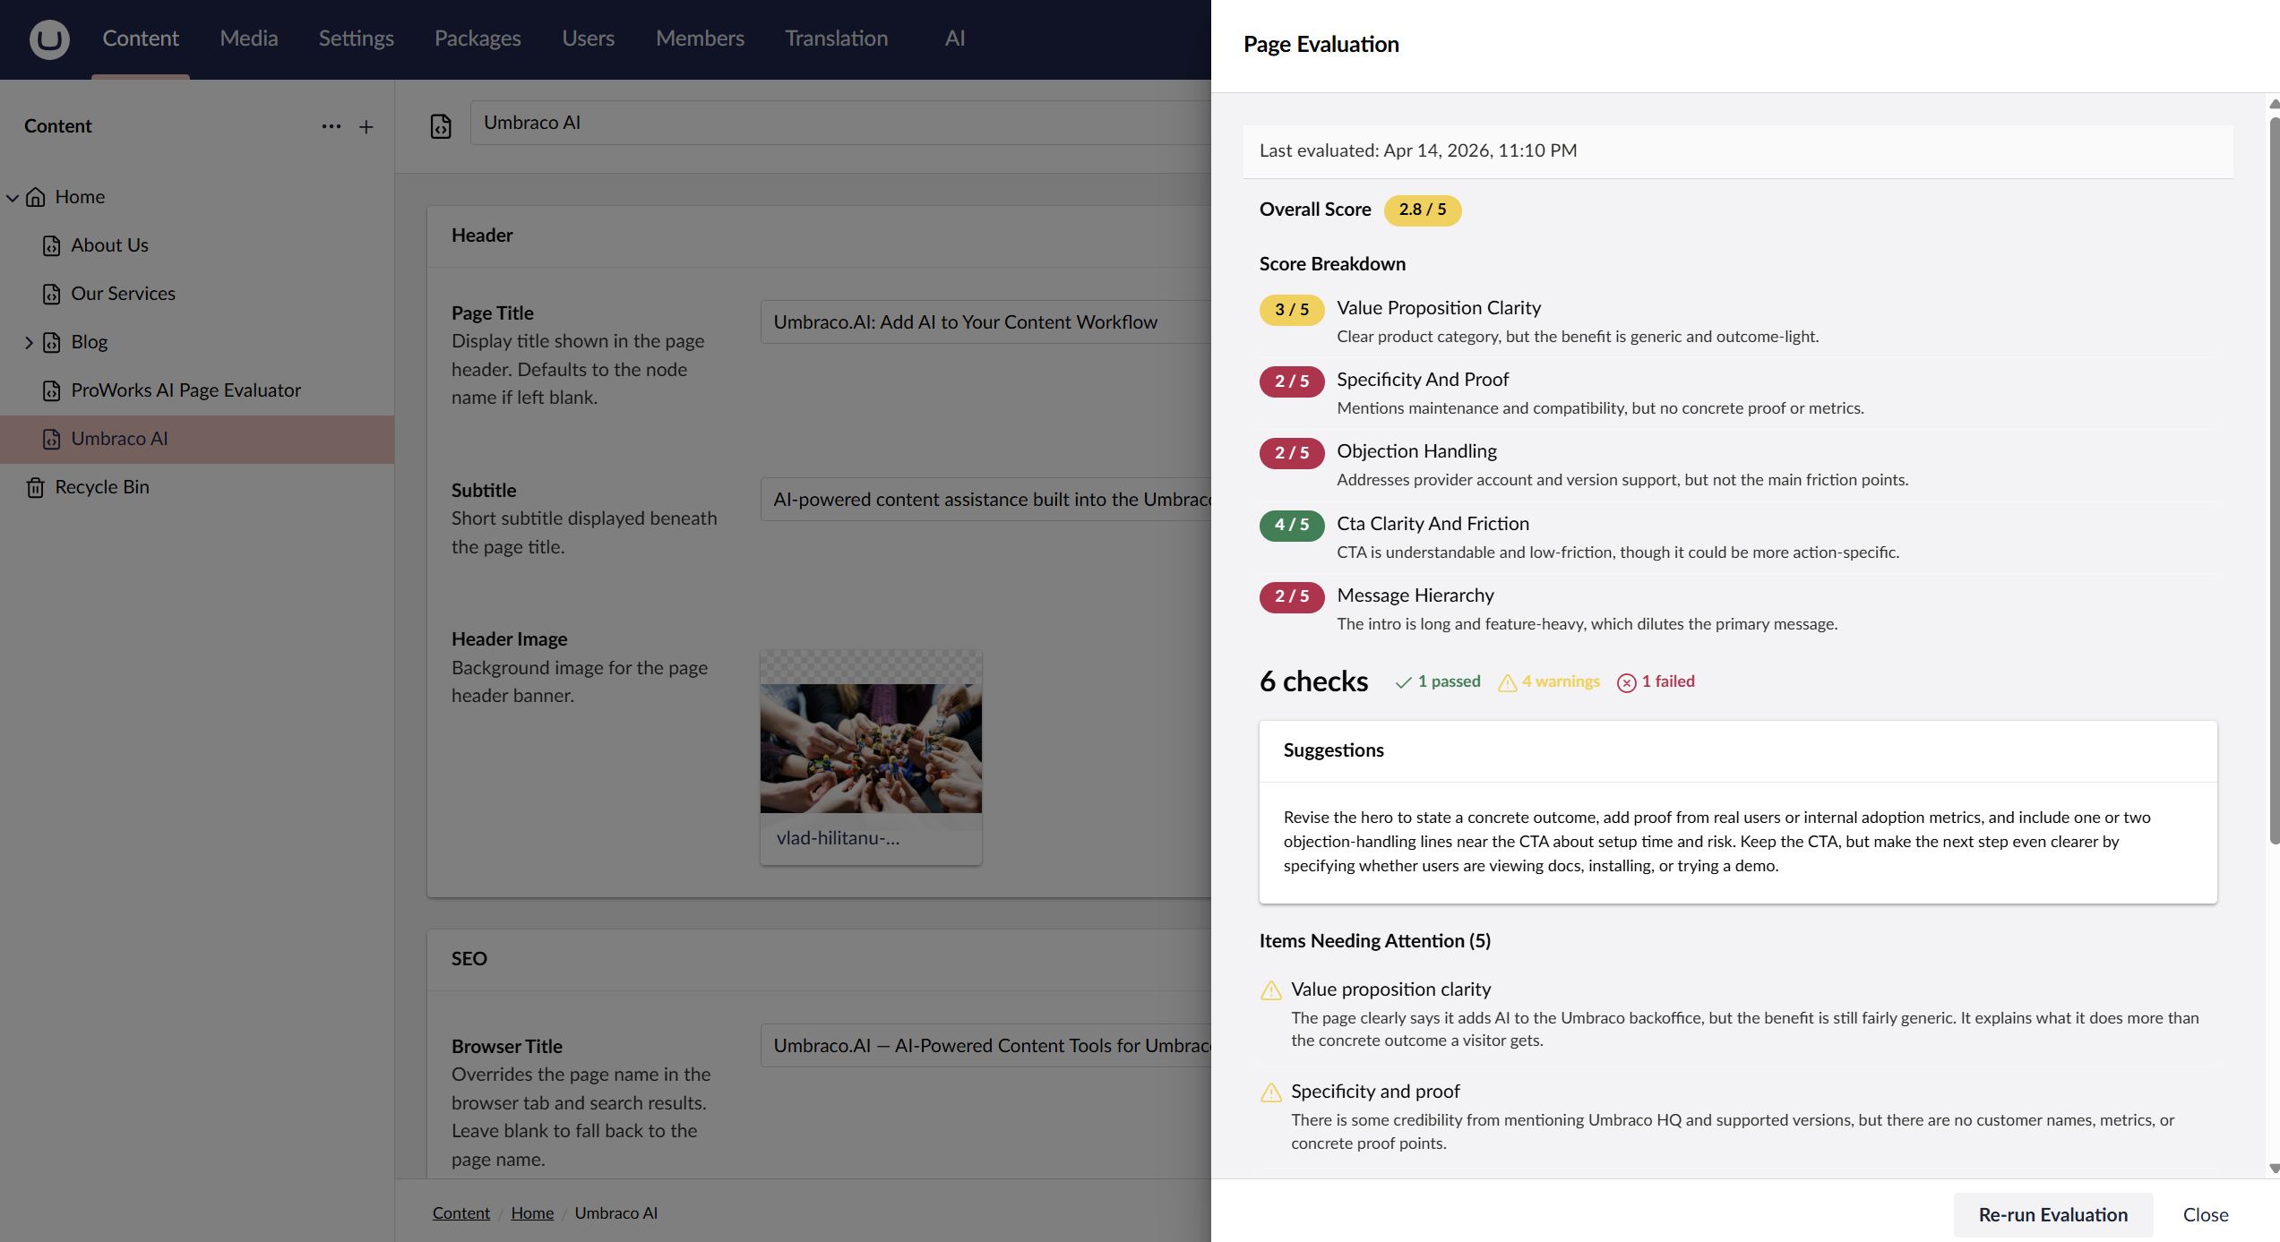2280x1242 pixels.
Task: Open the About Us page
Action: [110, 245]
